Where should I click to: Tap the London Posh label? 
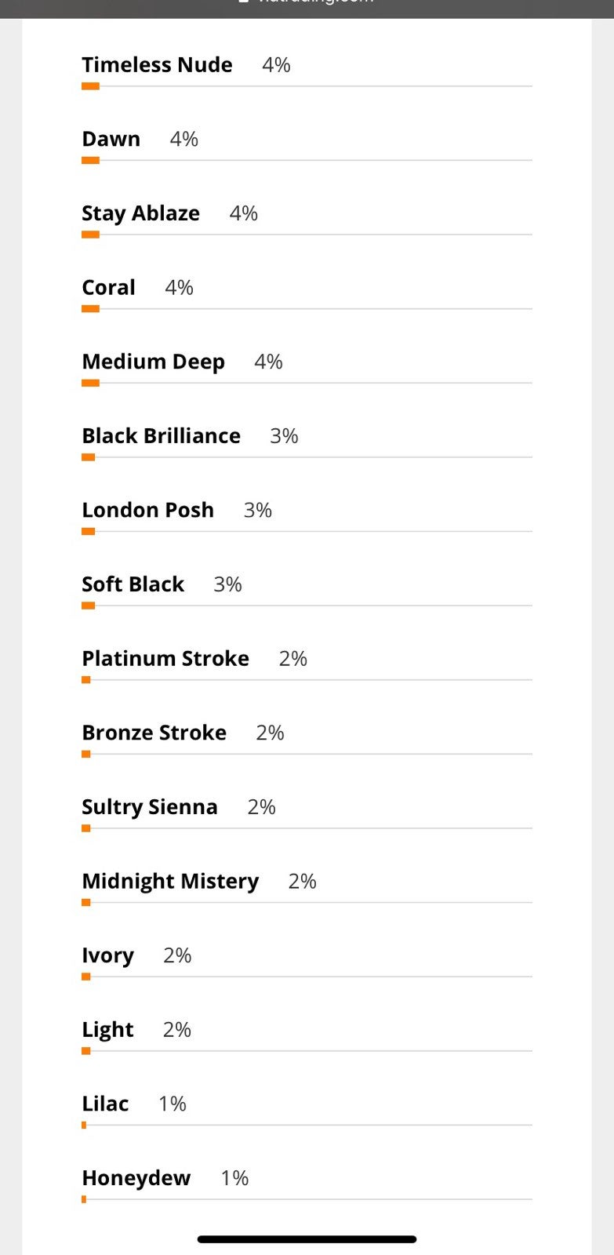147,511
